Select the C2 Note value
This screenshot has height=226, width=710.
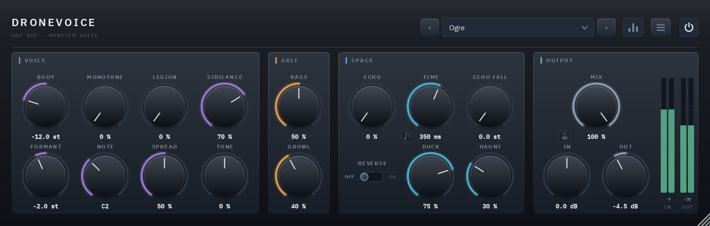[x=105, y=206]
